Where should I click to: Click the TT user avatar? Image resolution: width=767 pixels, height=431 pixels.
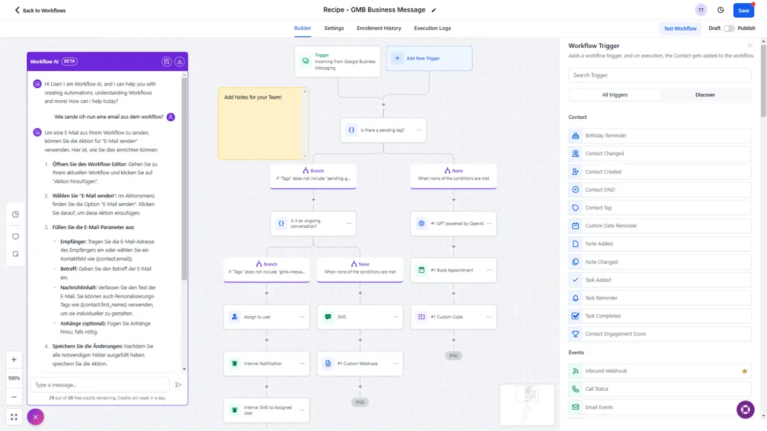tap(701, 10)
